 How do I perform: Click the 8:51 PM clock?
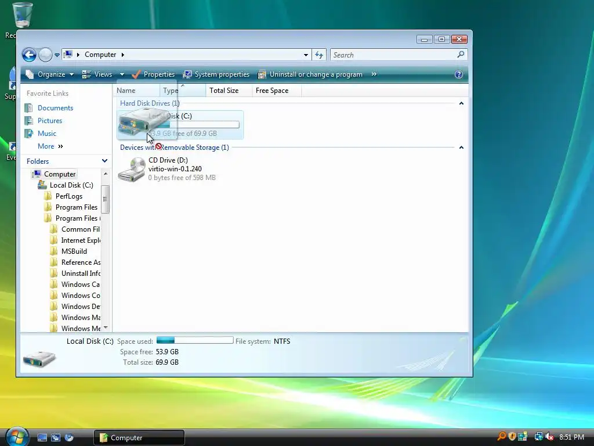pyautogui.click(x=571, y=437)
